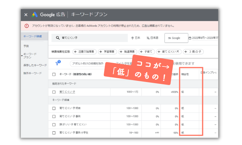Image resolution: width=242 pixels, height=145 pixels.
Task: Click the +900% trend value
Action: click(175, 92)
